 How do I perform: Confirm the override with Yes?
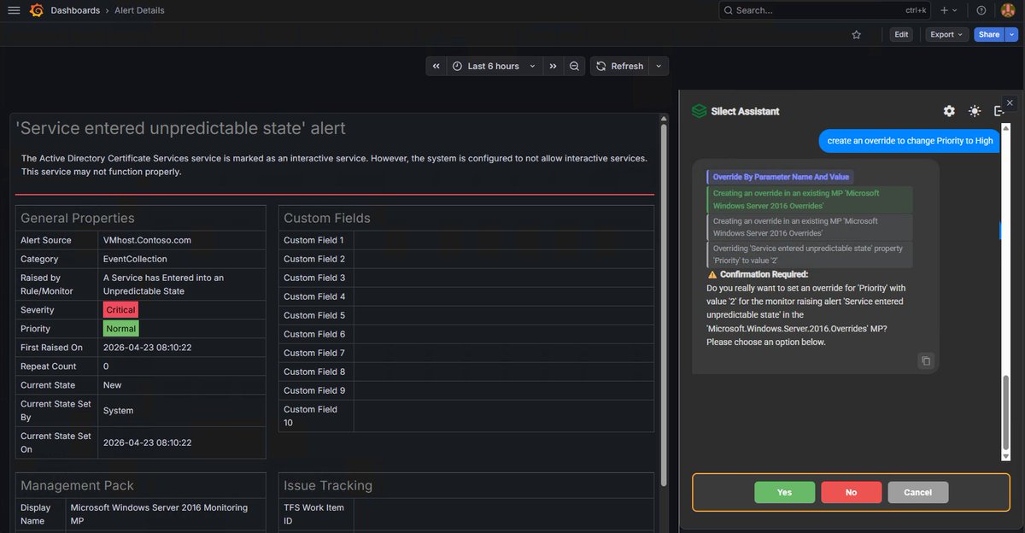coord(784,492)
